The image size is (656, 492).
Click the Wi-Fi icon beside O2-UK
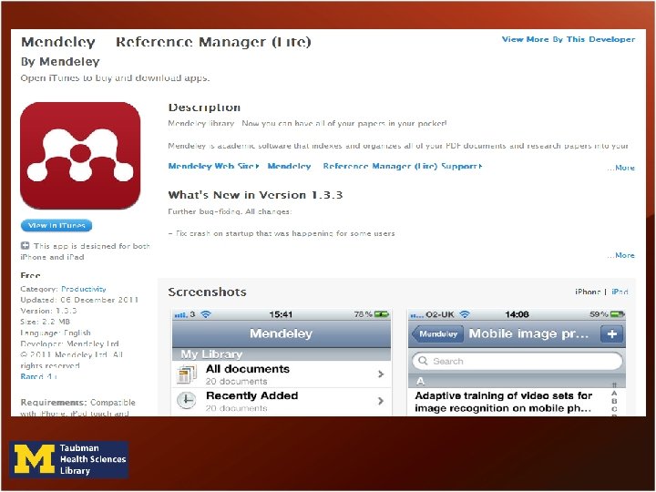tap(465, 313)
